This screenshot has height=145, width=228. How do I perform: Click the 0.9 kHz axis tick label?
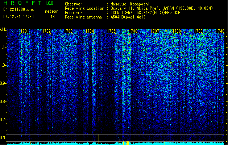3,83
